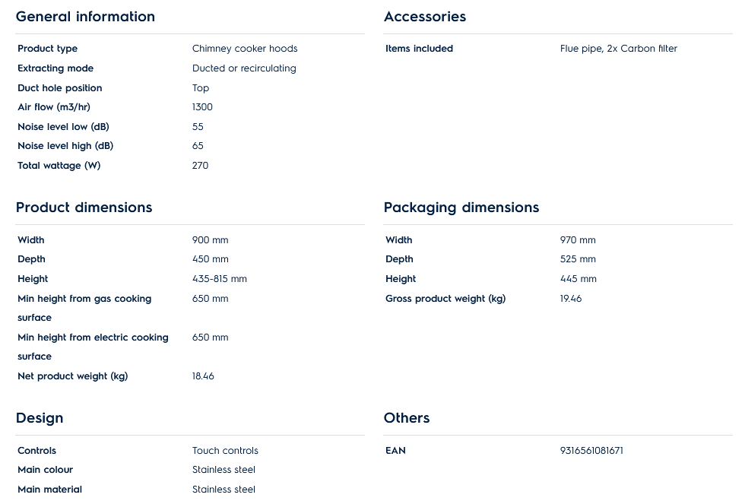Click the product height 435-815 mm value
Viewport: 745px width, 504px height.
[220, 279]
